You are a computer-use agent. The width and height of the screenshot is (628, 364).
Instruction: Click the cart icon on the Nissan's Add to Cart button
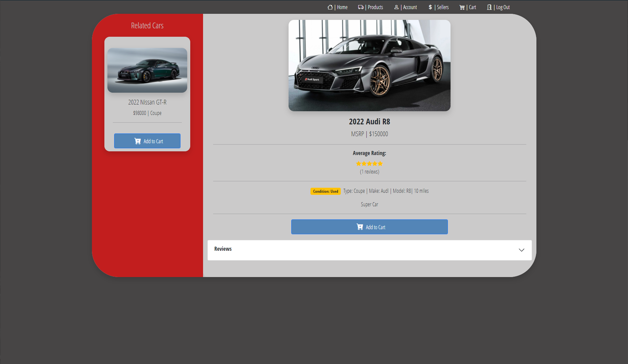tap(138, 141)
